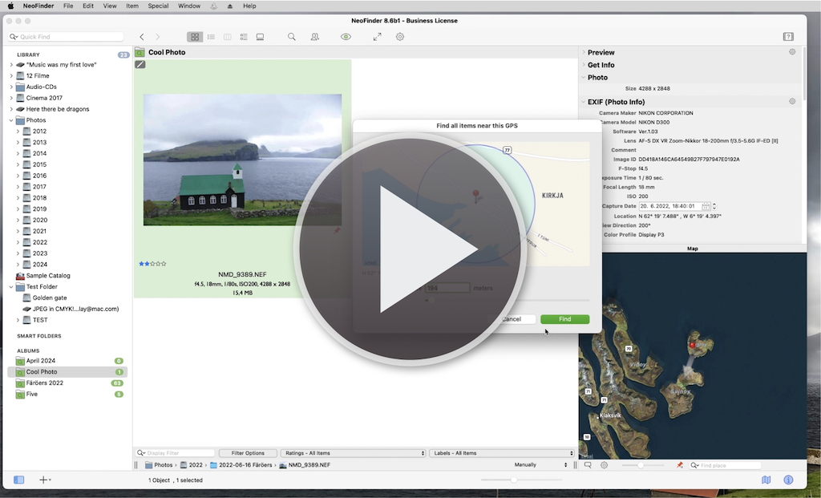Image resolution: width=821 pixels, height=498 pixels.
Task: Click the eject icon in menu bar
Action: [230, 6]
